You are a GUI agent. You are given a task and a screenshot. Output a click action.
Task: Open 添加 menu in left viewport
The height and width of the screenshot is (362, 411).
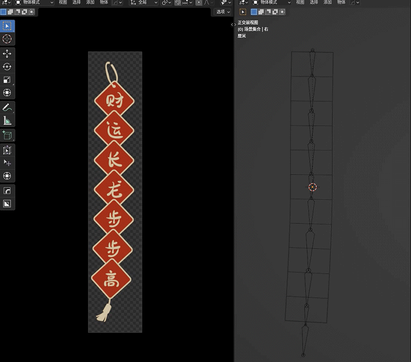[90, 3]
